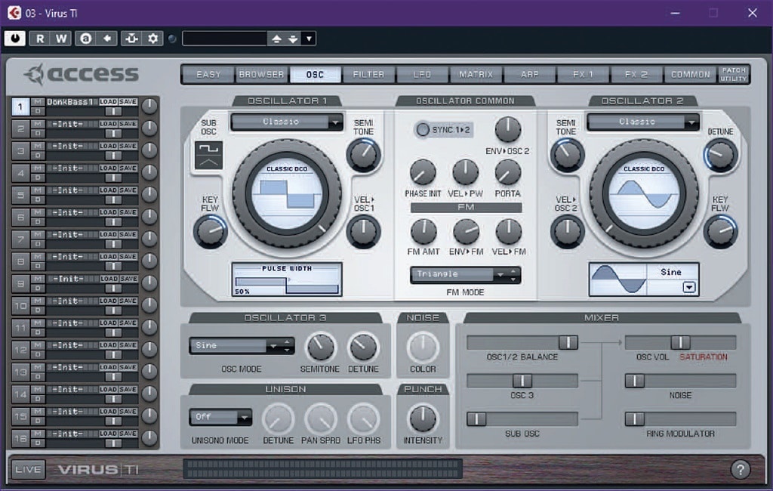Screen dimensions: 773x491
Task: Click the OSC 3 mixer slider handle
Action: (522, 381)
